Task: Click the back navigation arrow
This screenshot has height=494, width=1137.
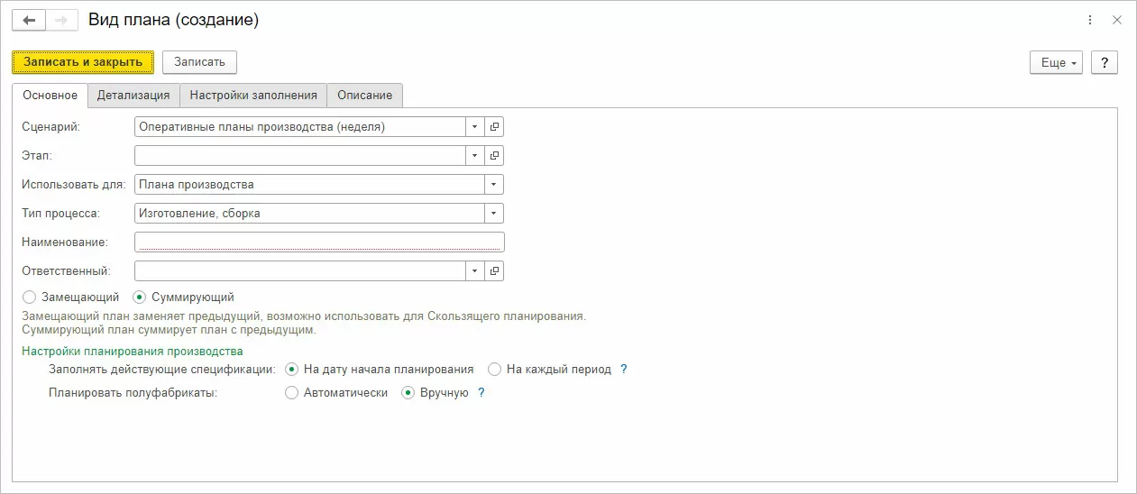Action: coord(29,20)
